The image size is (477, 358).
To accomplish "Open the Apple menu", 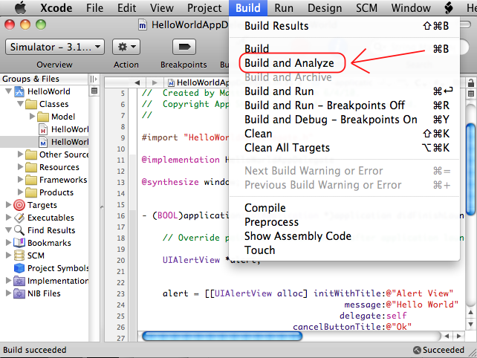I will click(x=21, y=7).
